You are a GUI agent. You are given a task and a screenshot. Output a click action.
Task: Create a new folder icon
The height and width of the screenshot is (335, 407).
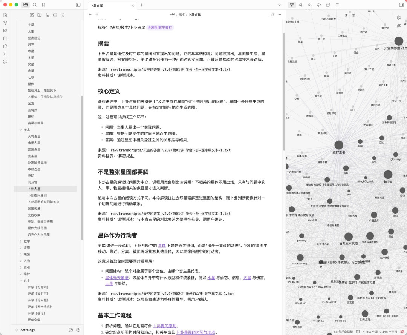point(40,15)
